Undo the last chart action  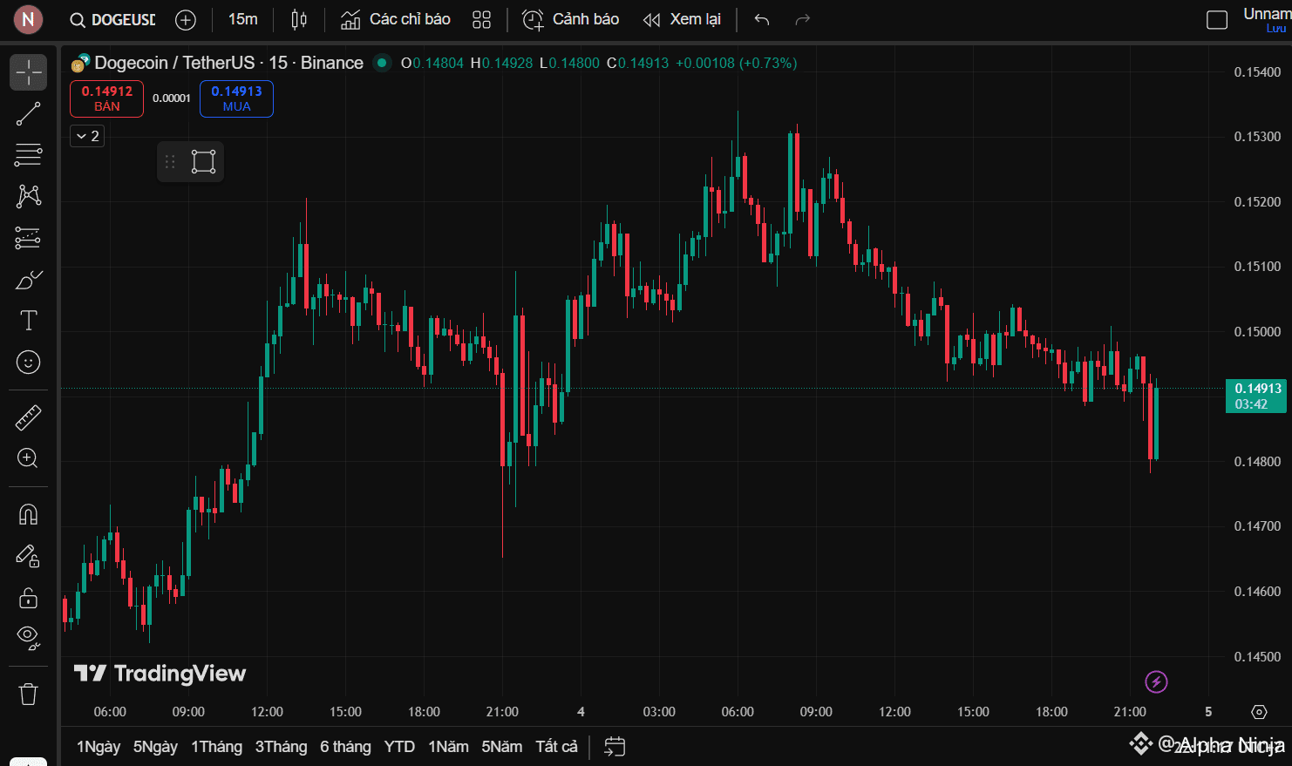(762, 19)
